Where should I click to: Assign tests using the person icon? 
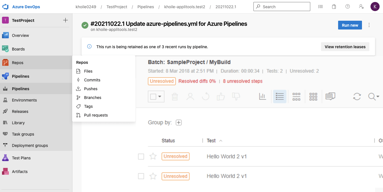point(190,96)
